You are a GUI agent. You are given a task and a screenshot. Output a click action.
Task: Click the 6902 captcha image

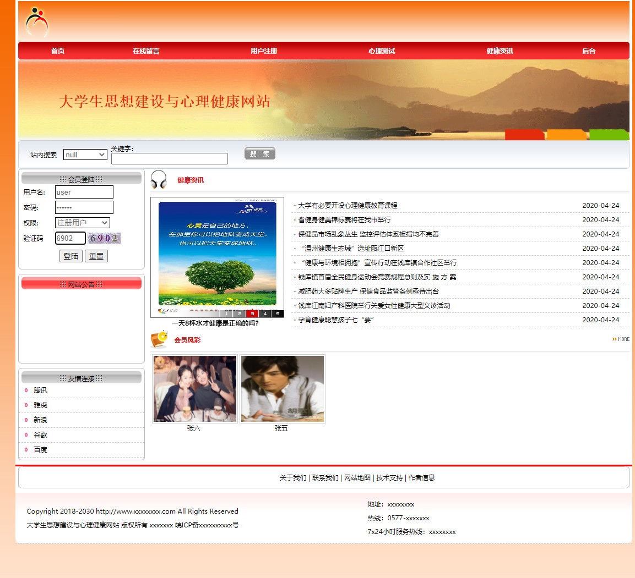tap(104, 238)
